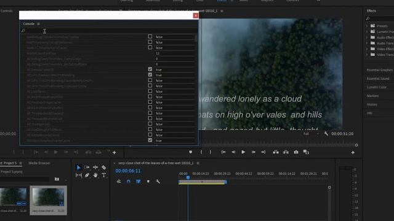
Task: Play the sequence in Program Monitor
Action: [243, 152]
